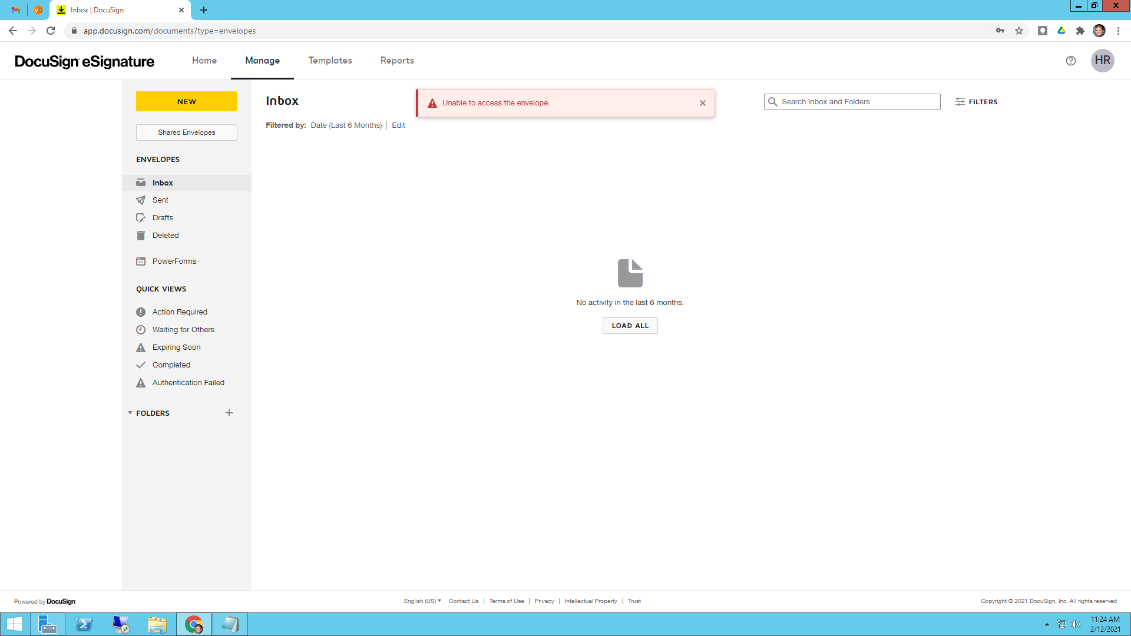This screenshot has width=1131, height=636.
Task: Click the DocuSign eSignature logo
Action: click(x=84, y=61)
